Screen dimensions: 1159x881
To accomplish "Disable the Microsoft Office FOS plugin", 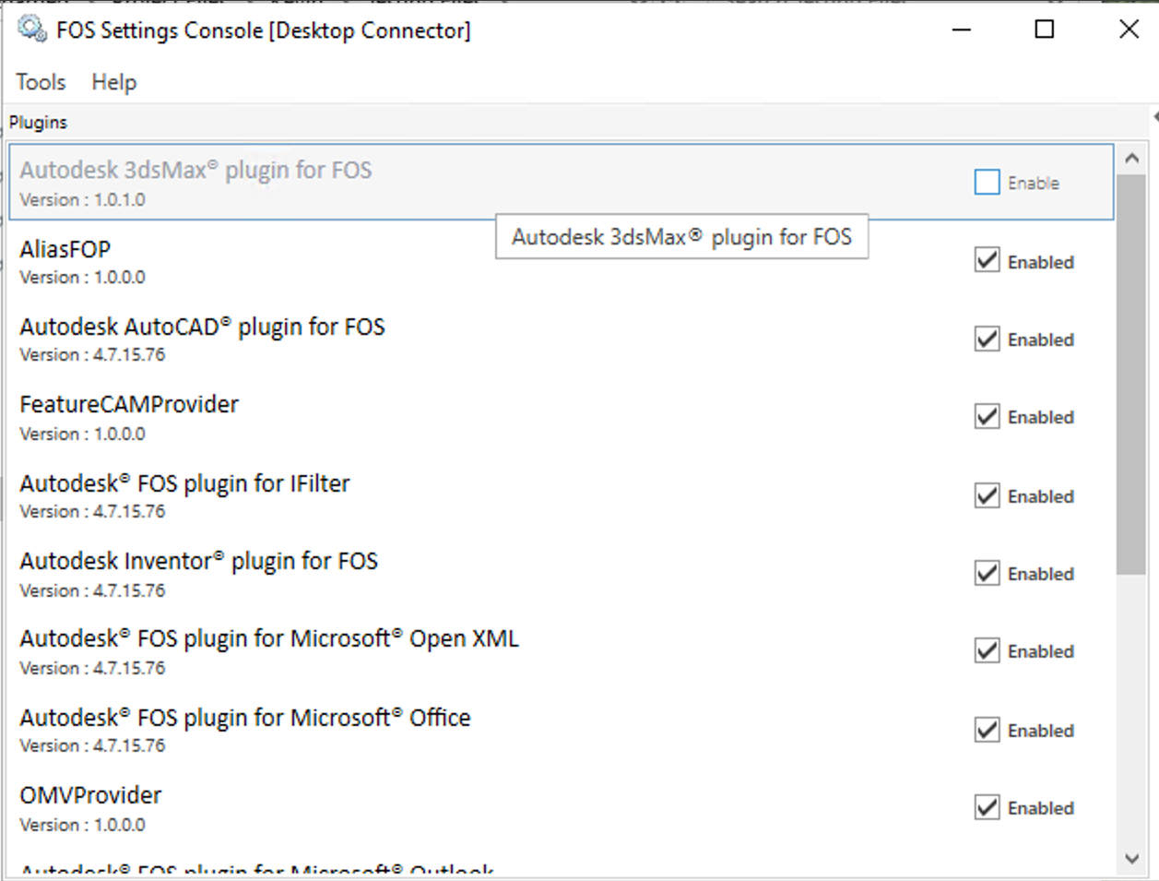I will click(x=986, y=730).
